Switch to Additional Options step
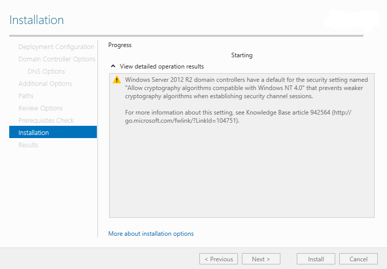Screen dimensions: 387x269 (45, 84)
